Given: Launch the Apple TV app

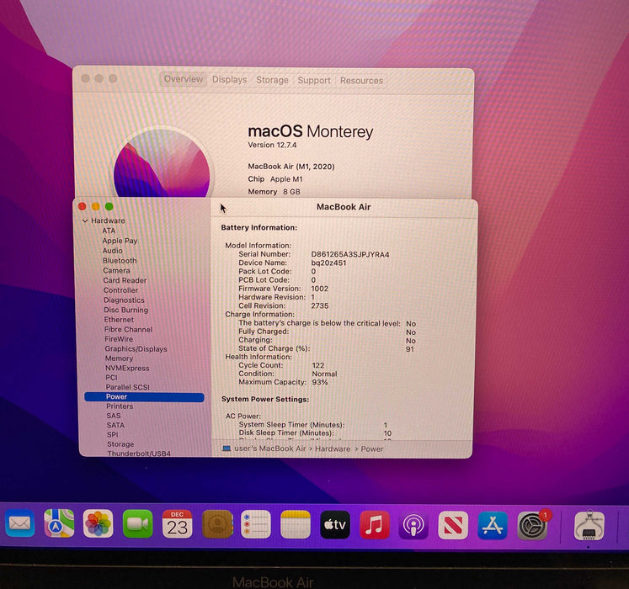Looking at the screenshot, I should click(x=335, y=524).
